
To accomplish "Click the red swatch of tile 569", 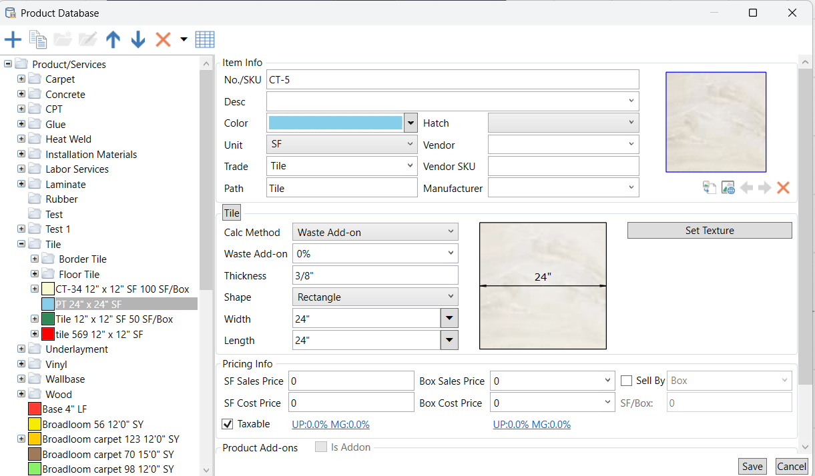I will 48,334.
